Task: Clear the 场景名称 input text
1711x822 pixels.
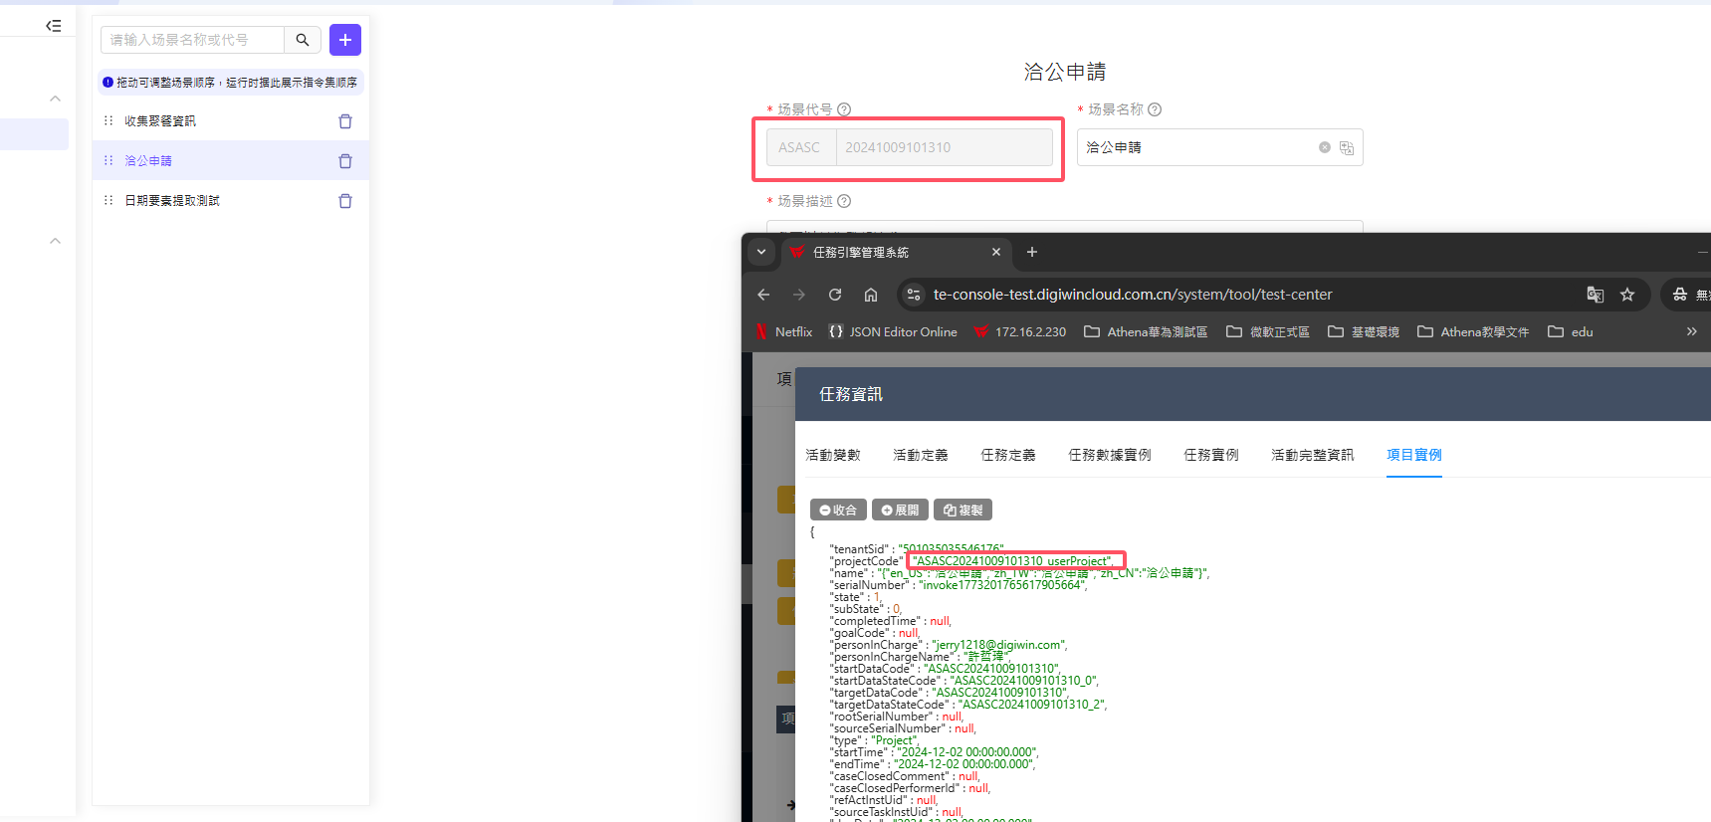Action: point(1325,147)
